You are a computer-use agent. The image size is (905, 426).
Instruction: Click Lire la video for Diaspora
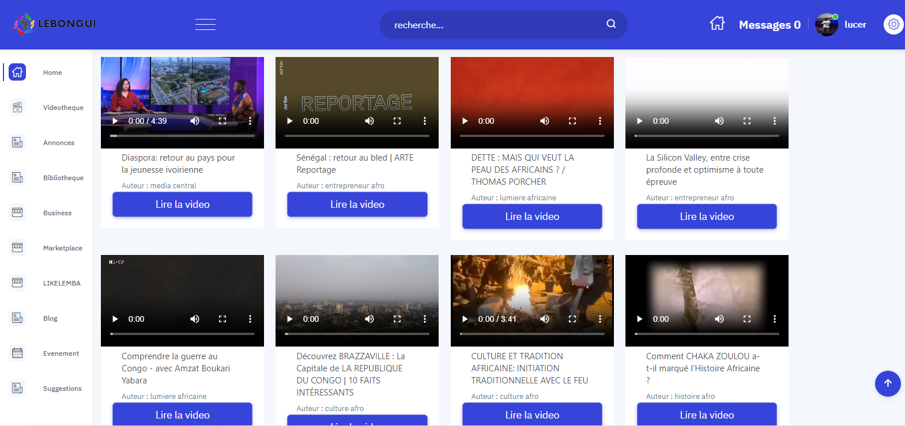click(x=182, y=204)
